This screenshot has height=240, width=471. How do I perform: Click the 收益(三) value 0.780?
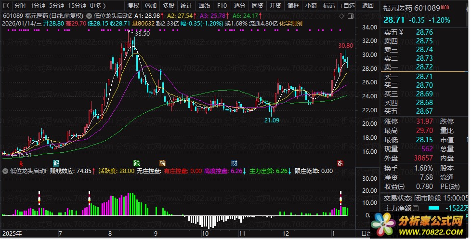tap(424, 187)
